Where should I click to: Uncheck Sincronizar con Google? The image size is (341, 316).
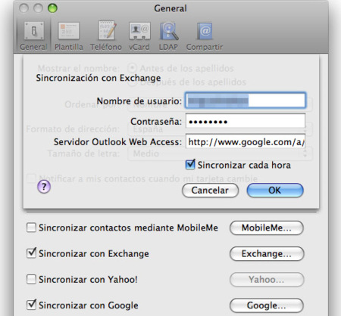(31, 305)
